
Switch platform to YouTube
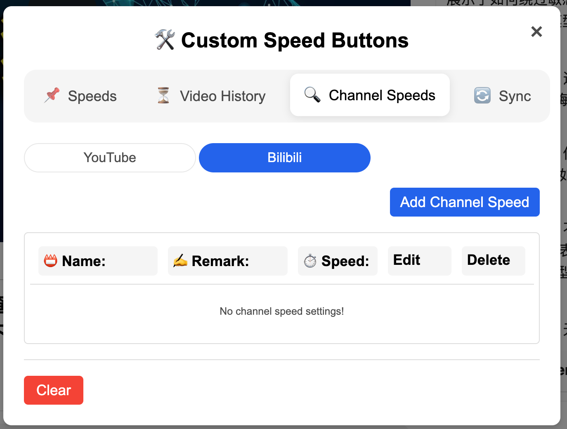(x=110, y=158)
